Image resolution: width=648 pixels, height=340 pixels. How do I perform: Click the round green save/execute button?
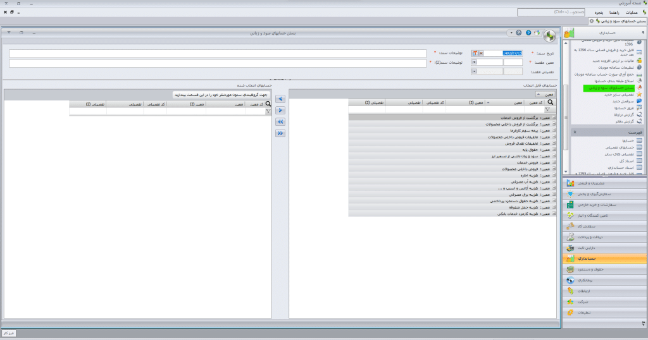(x=549, y=36)
